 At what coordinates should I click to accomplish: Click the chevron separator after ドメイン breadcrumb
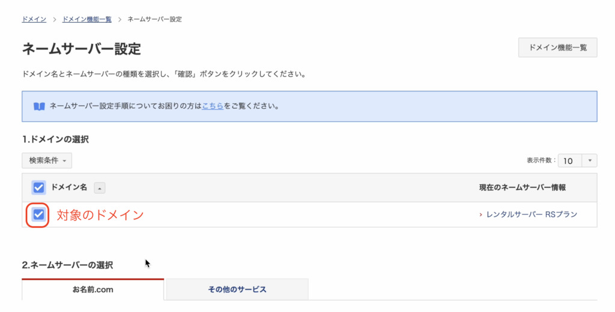click(x=55, y=19)
